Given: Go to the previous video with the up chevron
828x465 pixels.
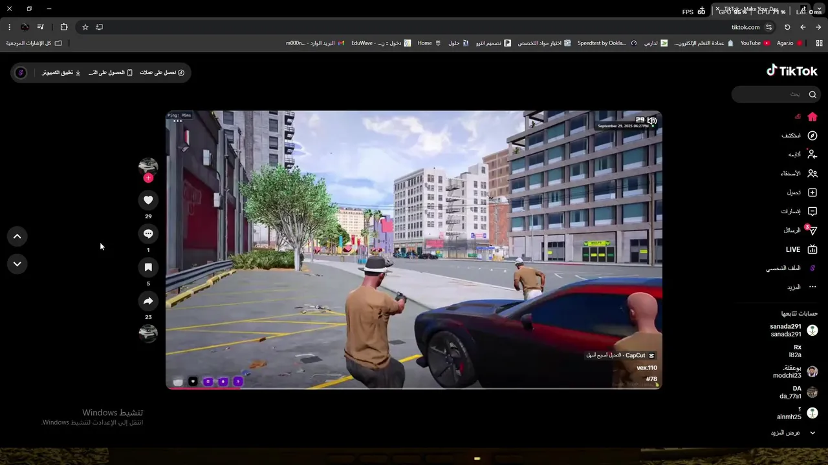Looking at the screenshot, I should point(17,236).
